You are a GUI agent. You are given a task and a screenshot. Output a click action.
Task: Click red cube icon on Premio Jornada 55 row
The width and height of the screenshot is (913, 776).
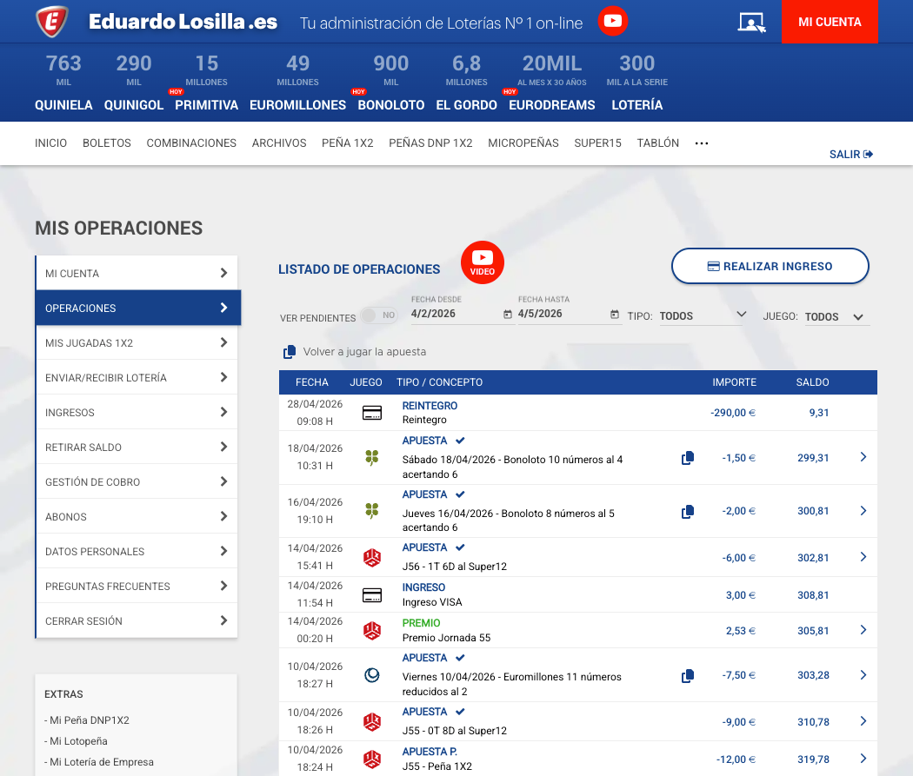click(x=372, y=630)
